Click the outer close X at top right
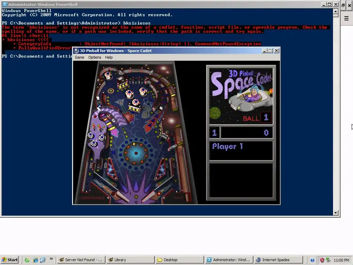 [350, 5]
